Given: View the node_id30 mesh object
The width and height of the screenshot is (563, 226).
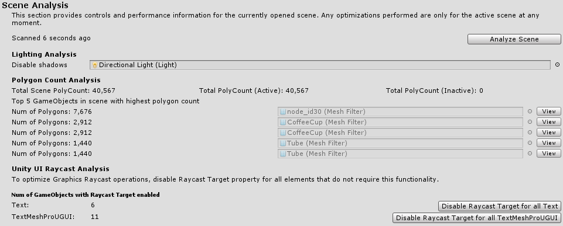Looking at the screenshot, I should [548, 112].
